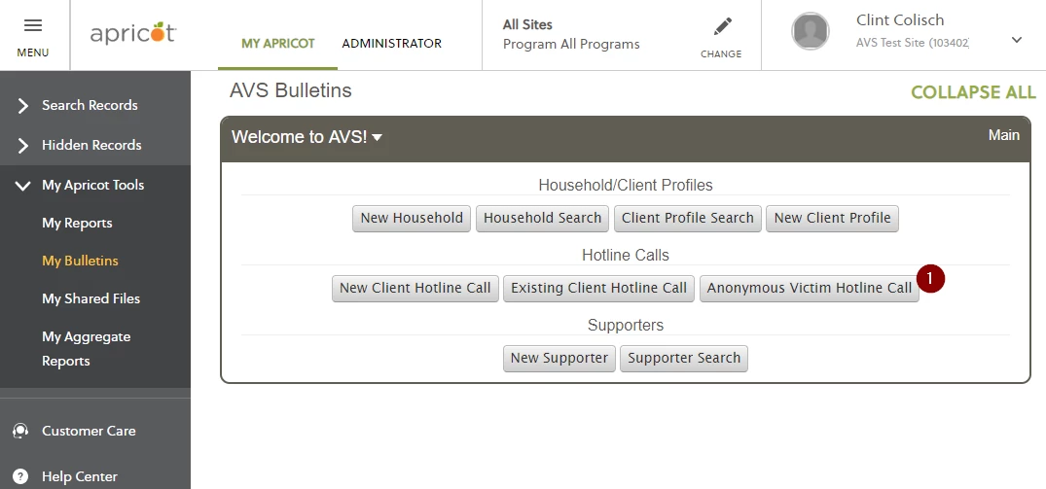Image resolution: width=1046 pixels, height=489 pixels.
Task: Click the AVS Test Site (103402) text
Action: coord(913,43)
